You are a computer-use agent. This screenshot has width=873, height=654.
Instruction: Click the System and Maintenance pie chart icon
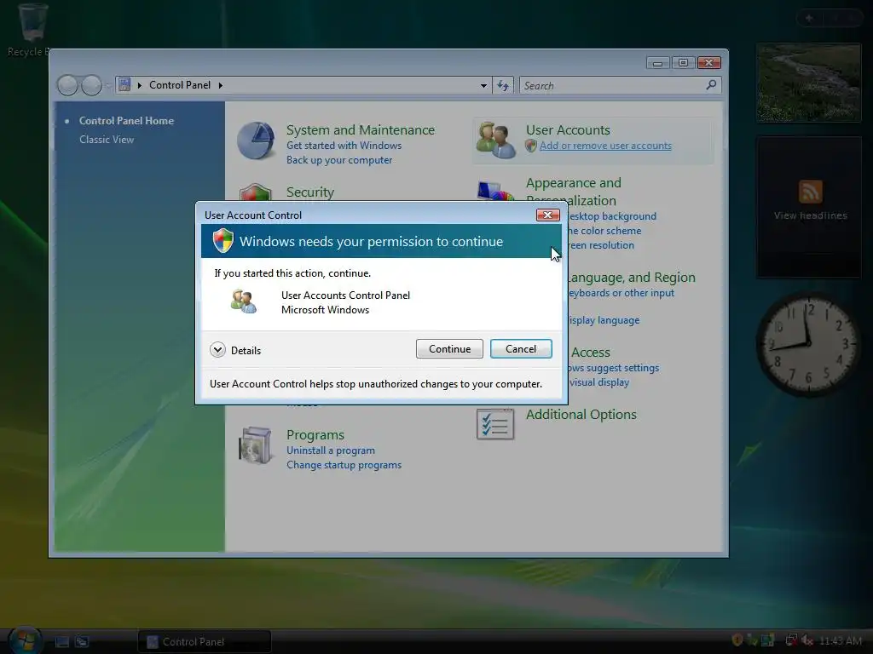point(256,141)
